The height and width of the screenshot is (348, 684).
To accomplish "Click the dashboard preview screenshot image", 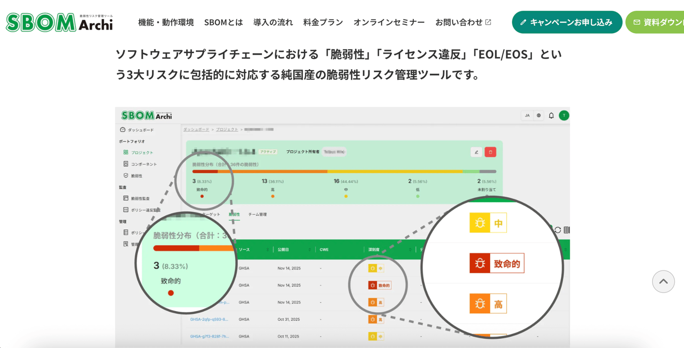I will click(342, 227).
